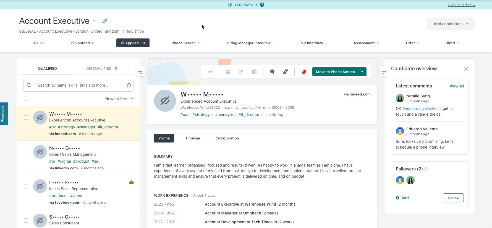Screen dimensions: 492x228
Task: Open N••••• D••••• anonymized avatar
Action: [40, 152]
